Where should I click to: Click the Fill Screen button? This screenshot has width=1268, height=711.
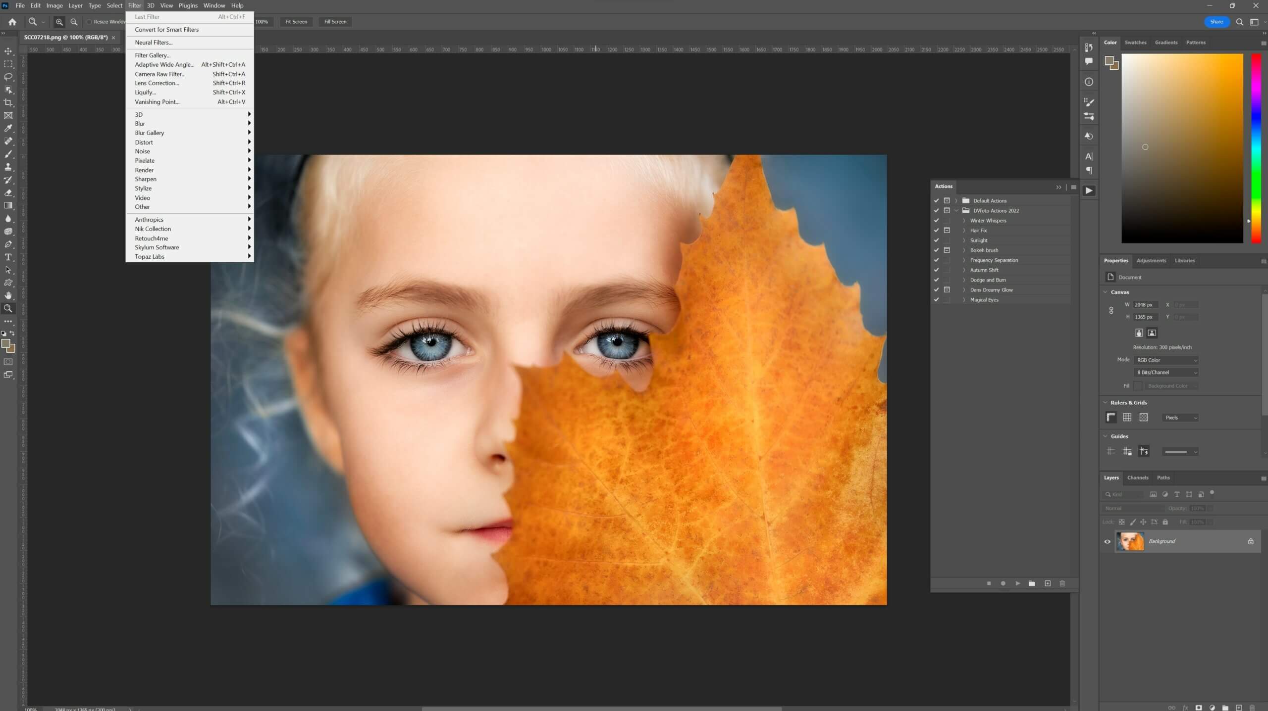tap(335, 22)
